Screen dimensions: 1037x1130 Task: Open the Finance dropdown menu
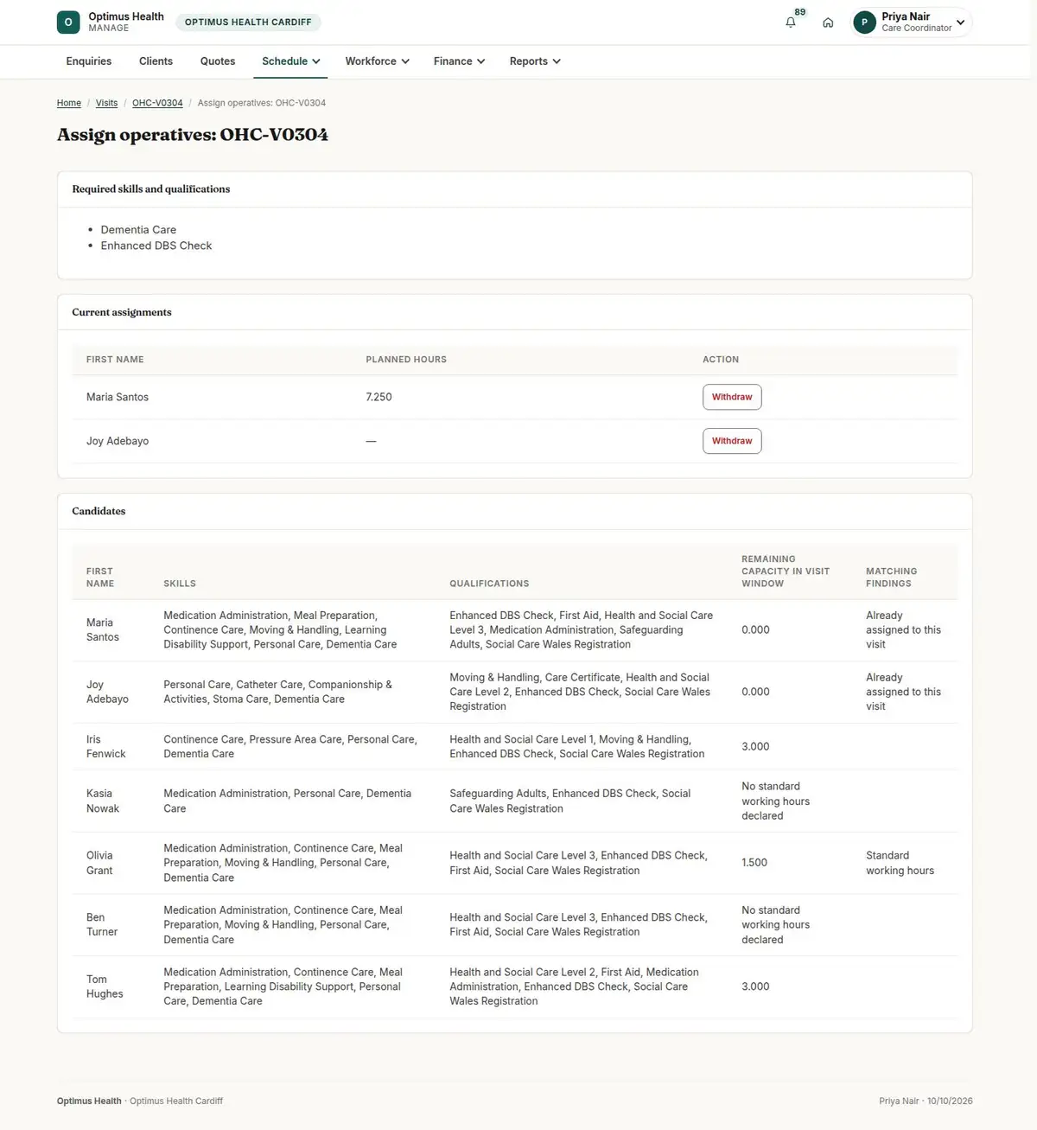tap(459, 61)
